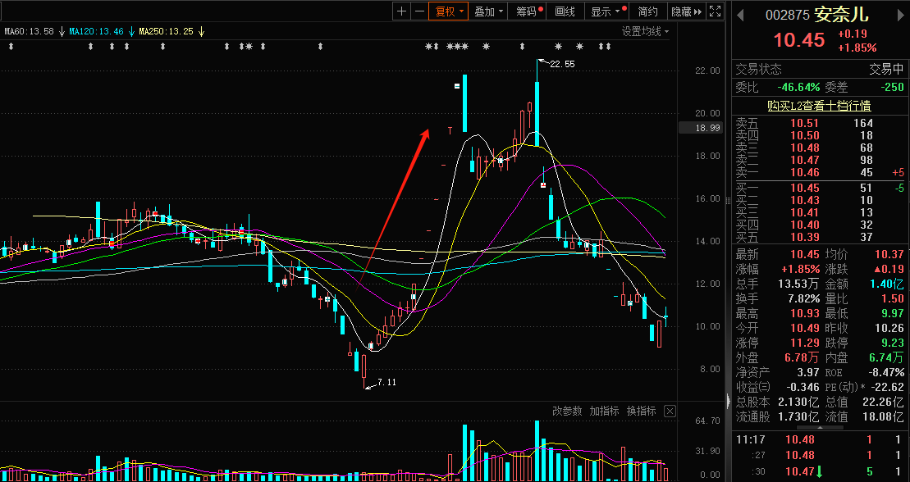This screenshot has height=482, width=910.
Task: Click the leftmost event marker above the chart
Action: (x=11, y=47)
